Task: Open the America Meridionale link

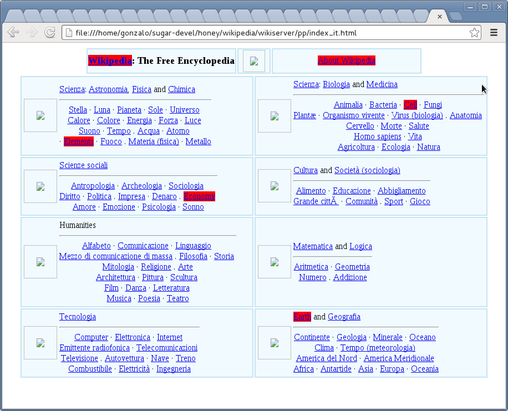Action: (x=399, y=358)
